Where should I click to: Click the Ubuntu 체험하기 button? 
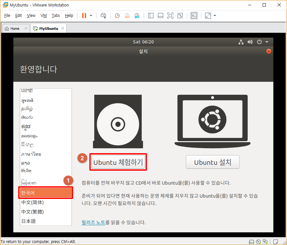(118, 162)
